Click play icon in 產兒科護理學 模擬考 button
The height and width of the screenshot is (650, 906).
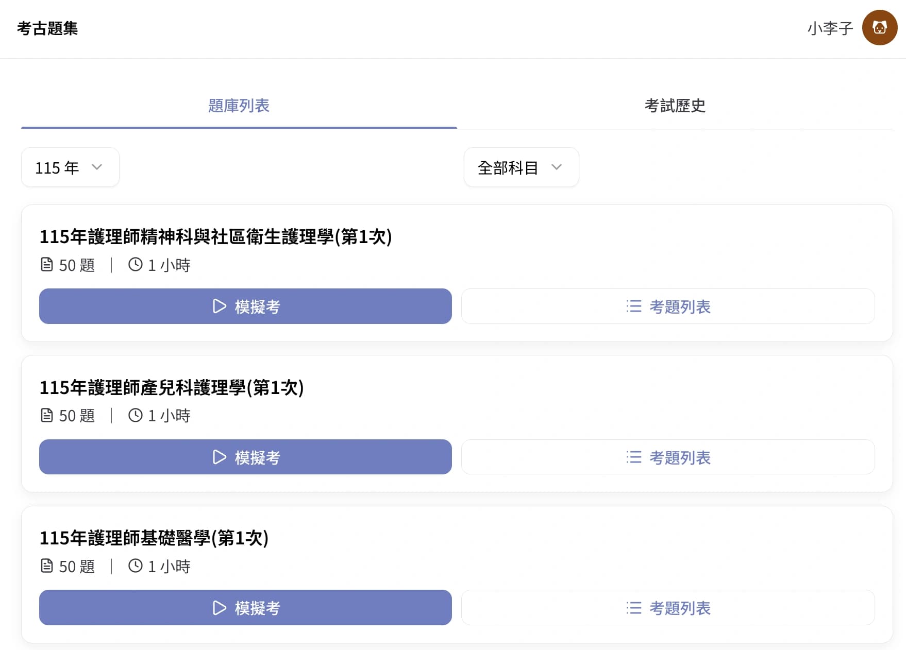click(220, 457)
